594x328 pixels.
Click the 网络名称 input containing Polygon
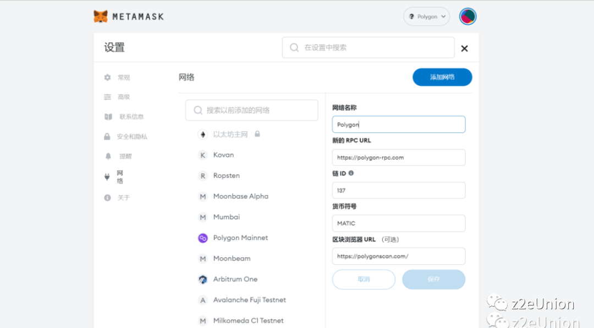pos(398,124)
